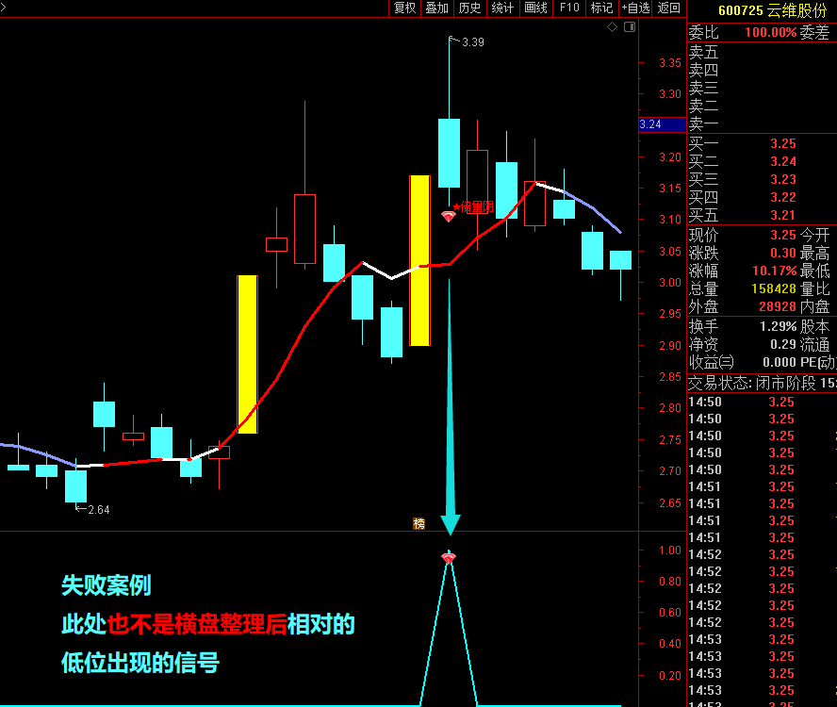Open the 统计 statistics tool

pos(502,8)
